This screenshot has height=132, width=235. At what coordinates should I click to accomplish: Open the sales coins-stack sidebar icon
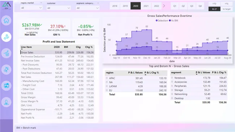6,53
